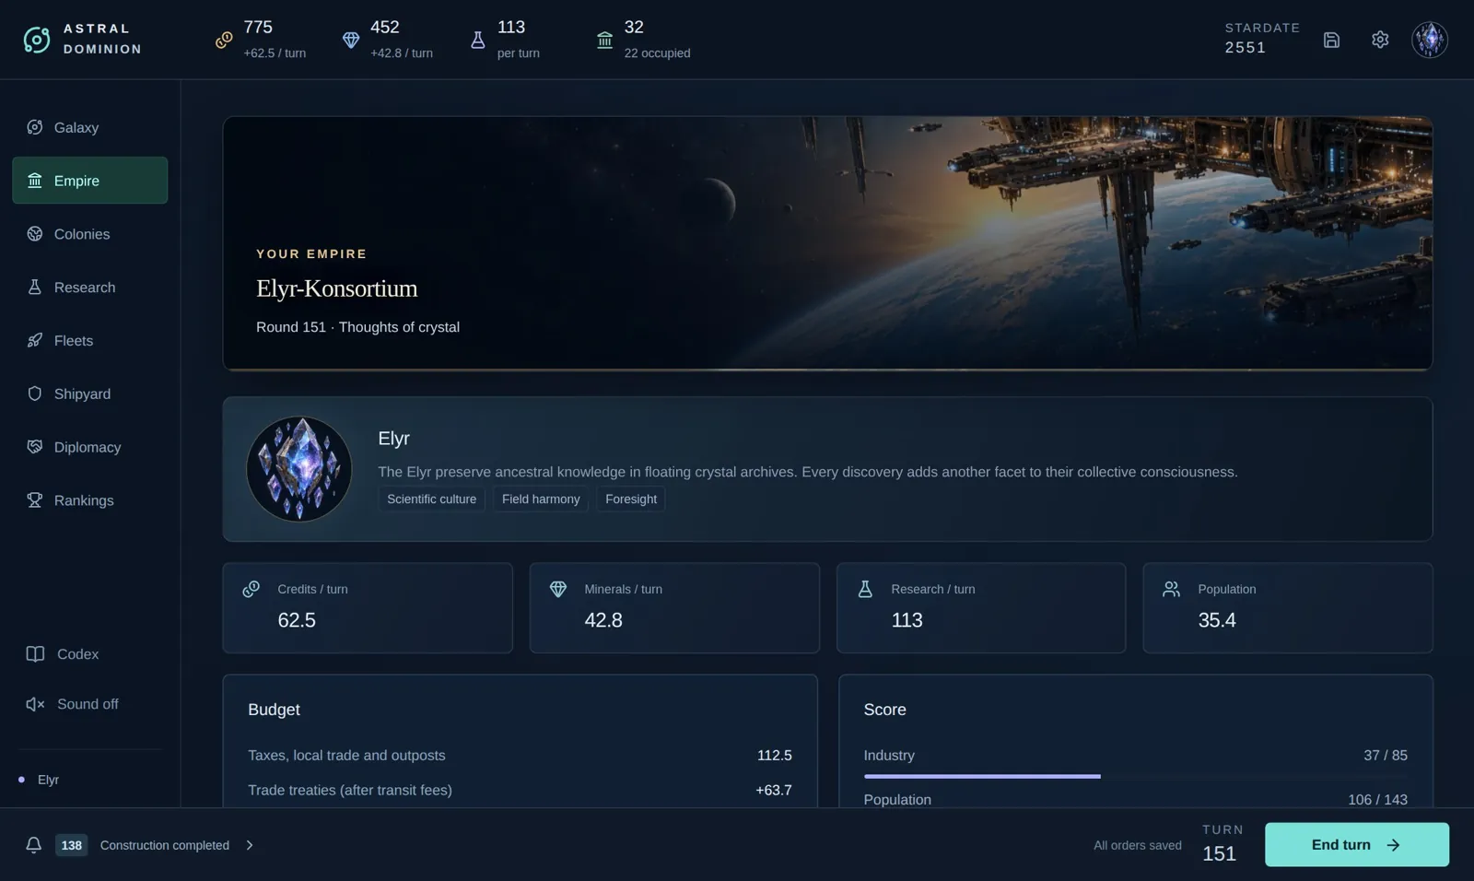The width and height of the screenshot is (1474, 881).
Task: Click the Empire sidebar building icon
Action: click(x=35, y=181)
